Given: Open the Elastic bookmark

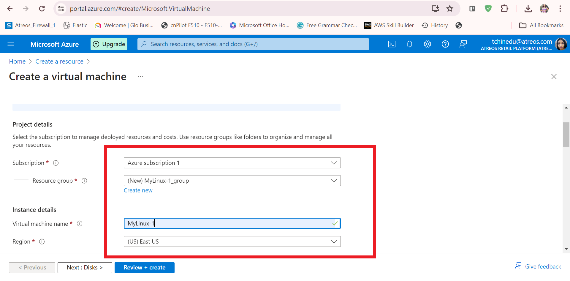Looking at the screenshot, I should 75,25.
